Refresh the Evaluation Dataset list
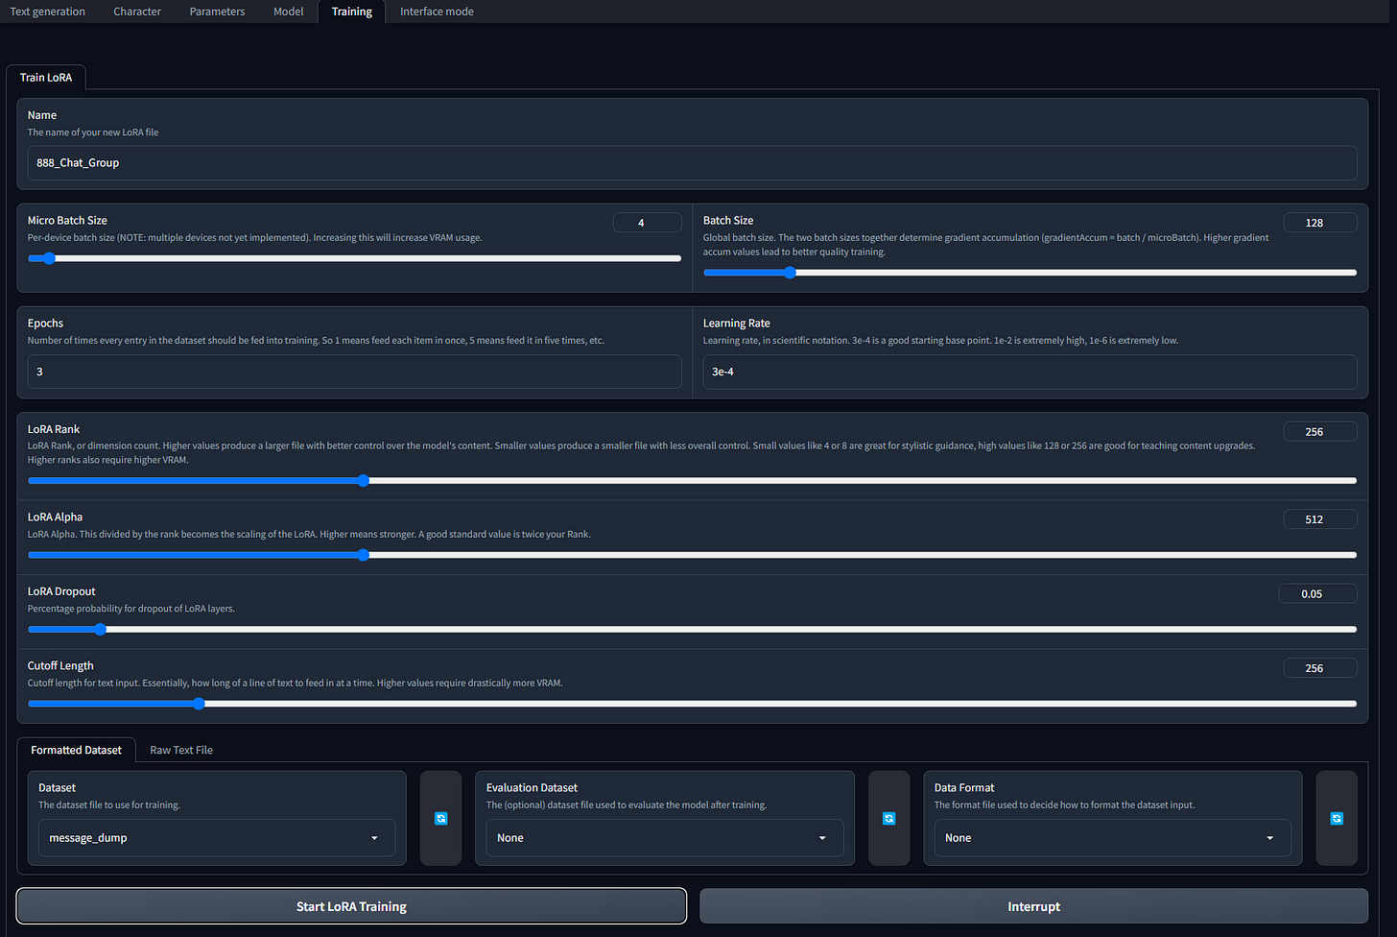This screenshot has width=1397, height=937. 889,818
